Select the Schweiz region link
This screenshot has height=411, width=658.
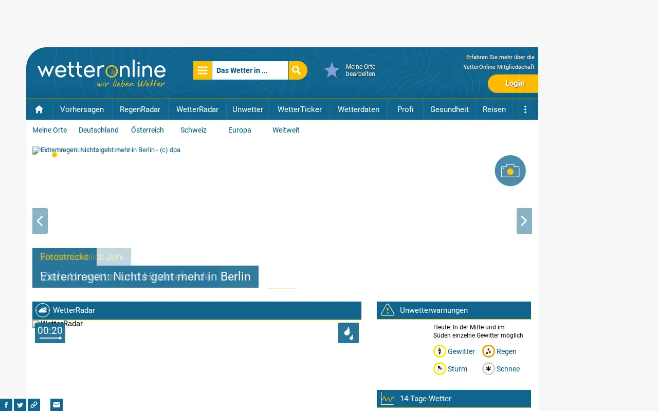(x=193, y=130)
